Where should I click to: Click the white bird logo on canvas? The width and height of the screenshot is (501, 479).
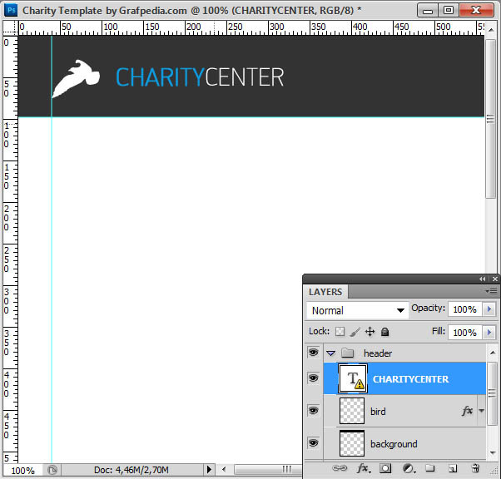pos(76,78)
